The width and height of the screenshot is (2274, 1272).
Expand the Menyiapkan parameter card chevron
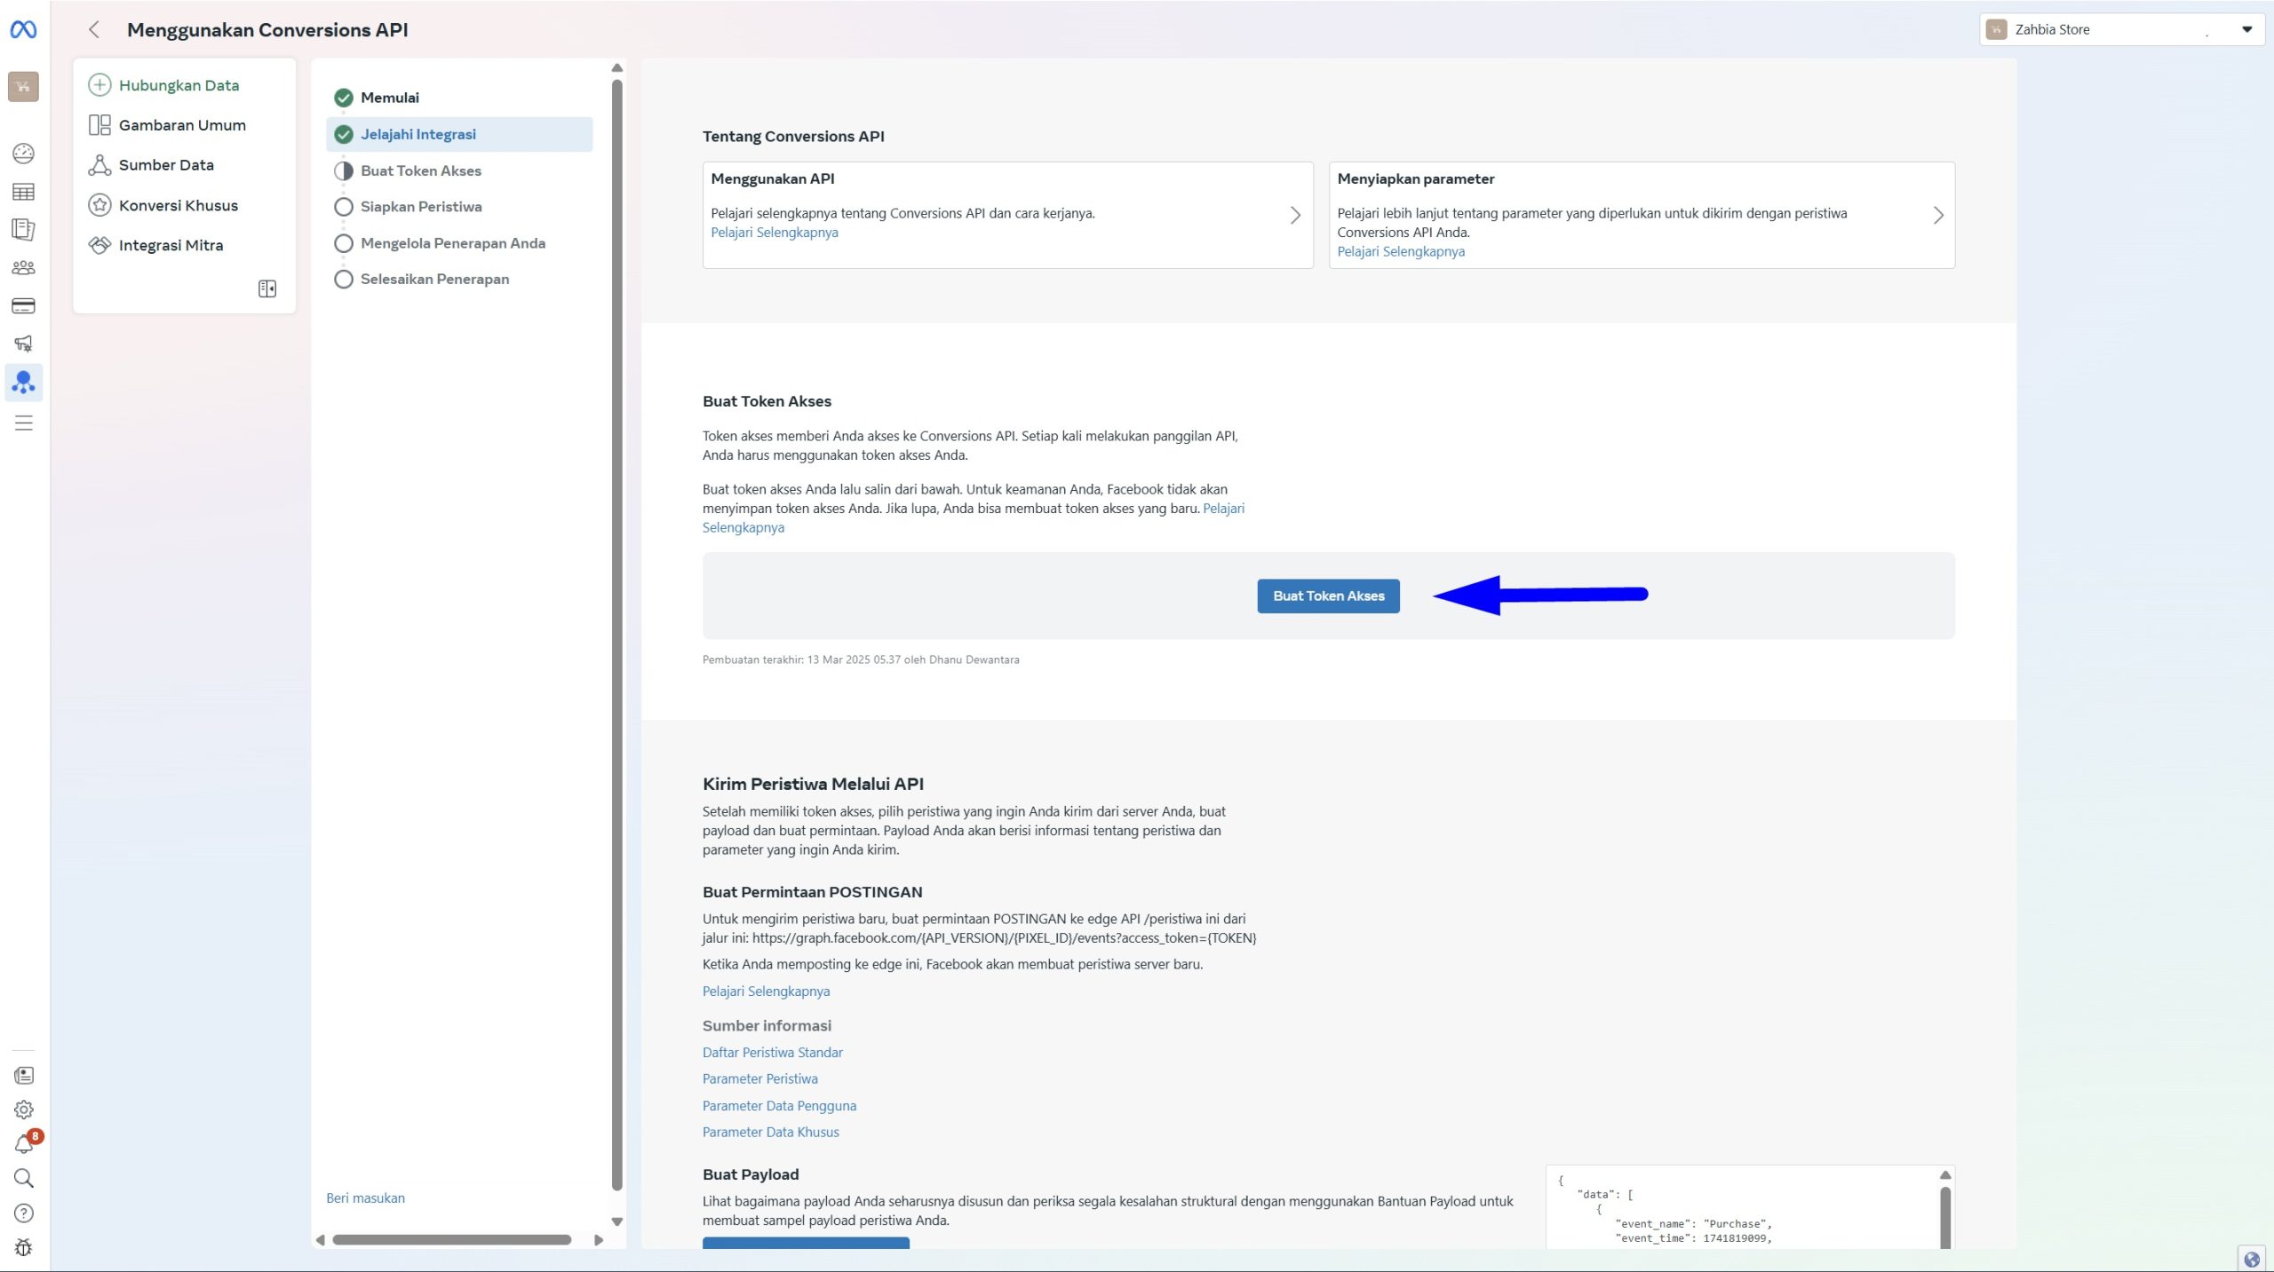pos(1938,215)
